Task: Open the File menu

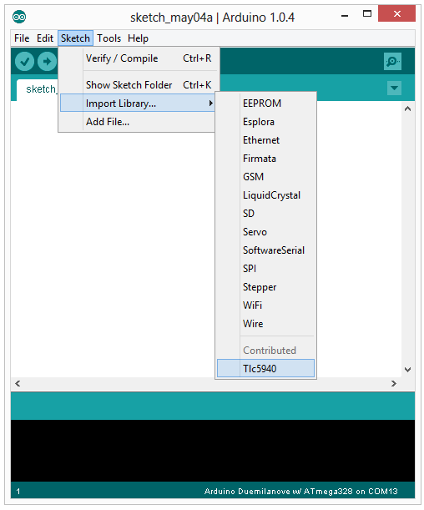Action: (x=22, y=38)
